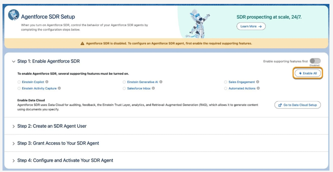Select the Sales Engagement radio indicator
The height and width of the screenshot is (172, 333).
point(226,82)
